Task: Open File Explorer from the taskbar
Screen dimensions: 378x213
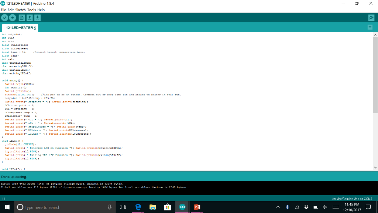Action: [152, 207]
